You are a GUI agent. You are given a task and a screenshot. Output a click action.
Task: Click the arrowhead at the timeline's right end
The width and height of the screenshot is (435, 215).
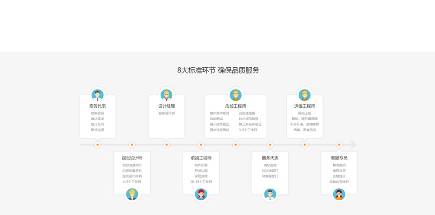click(353, 145)
